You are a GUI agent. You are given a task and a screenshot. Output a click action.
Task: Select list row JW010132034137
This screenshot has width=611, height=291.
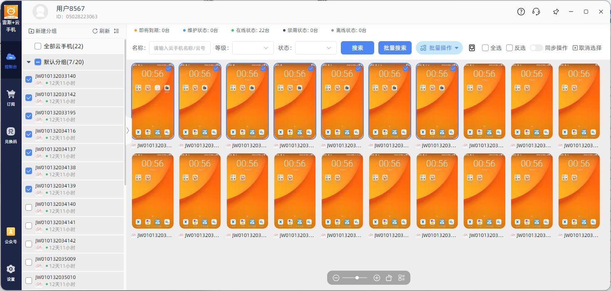(73, 153)
